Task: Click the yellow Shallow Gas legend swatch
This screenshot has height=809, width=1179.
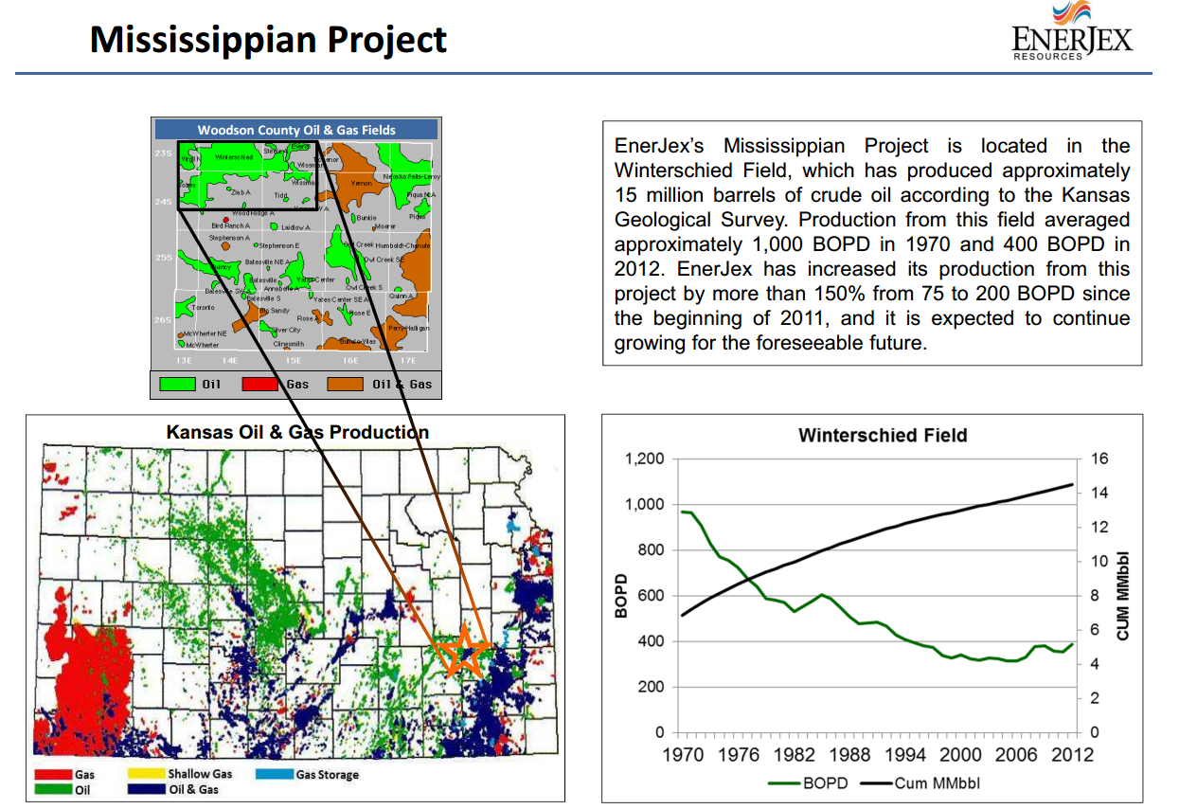Action: coord(146,774)
